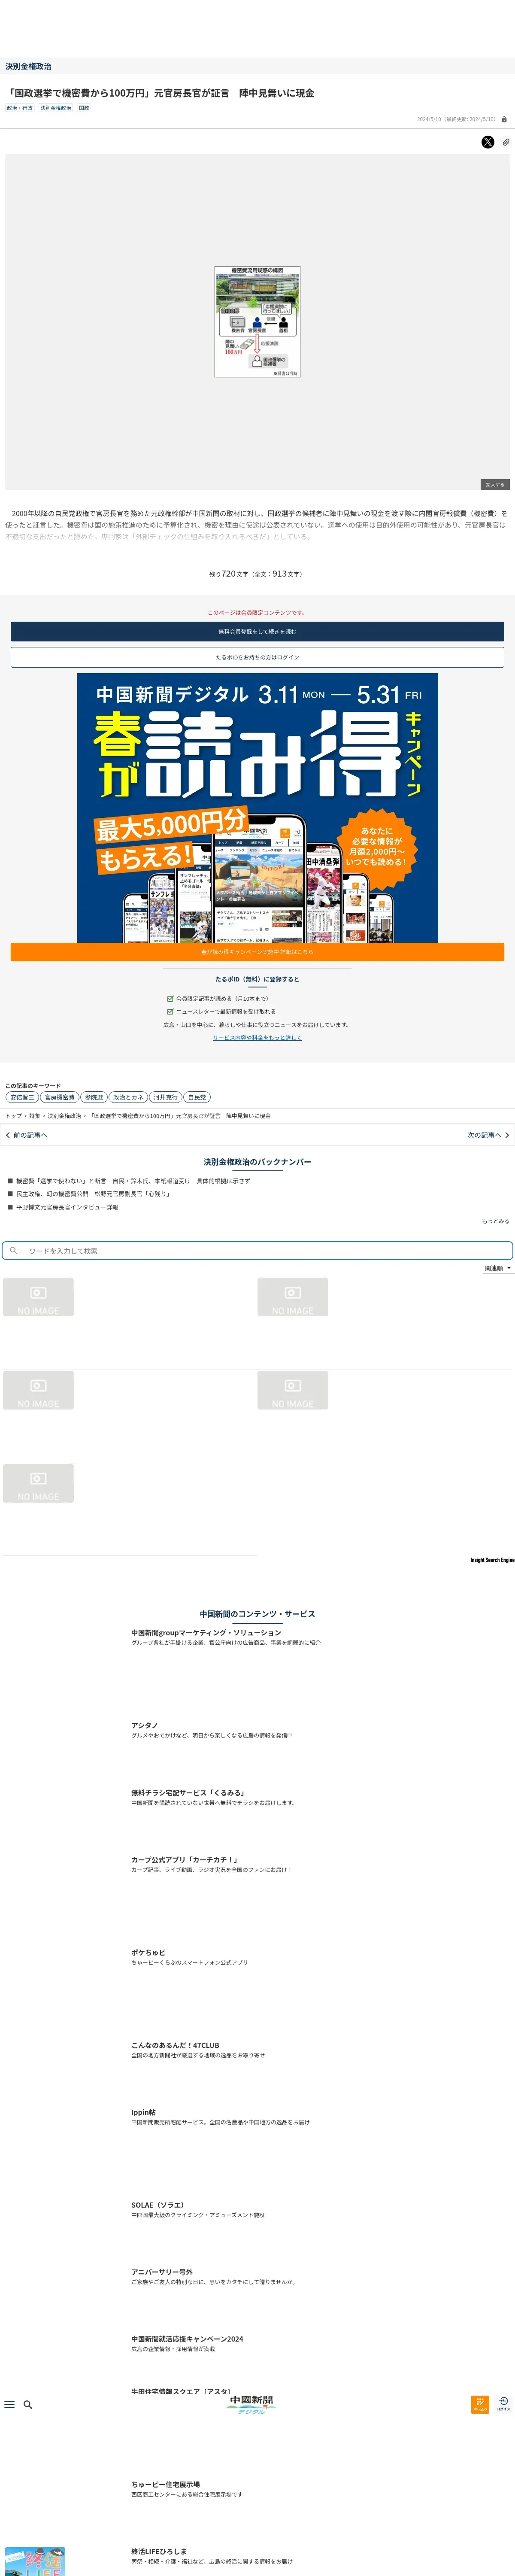
Task: Click 無料会員登録をして続きを読む button
Action: point(257,631)
